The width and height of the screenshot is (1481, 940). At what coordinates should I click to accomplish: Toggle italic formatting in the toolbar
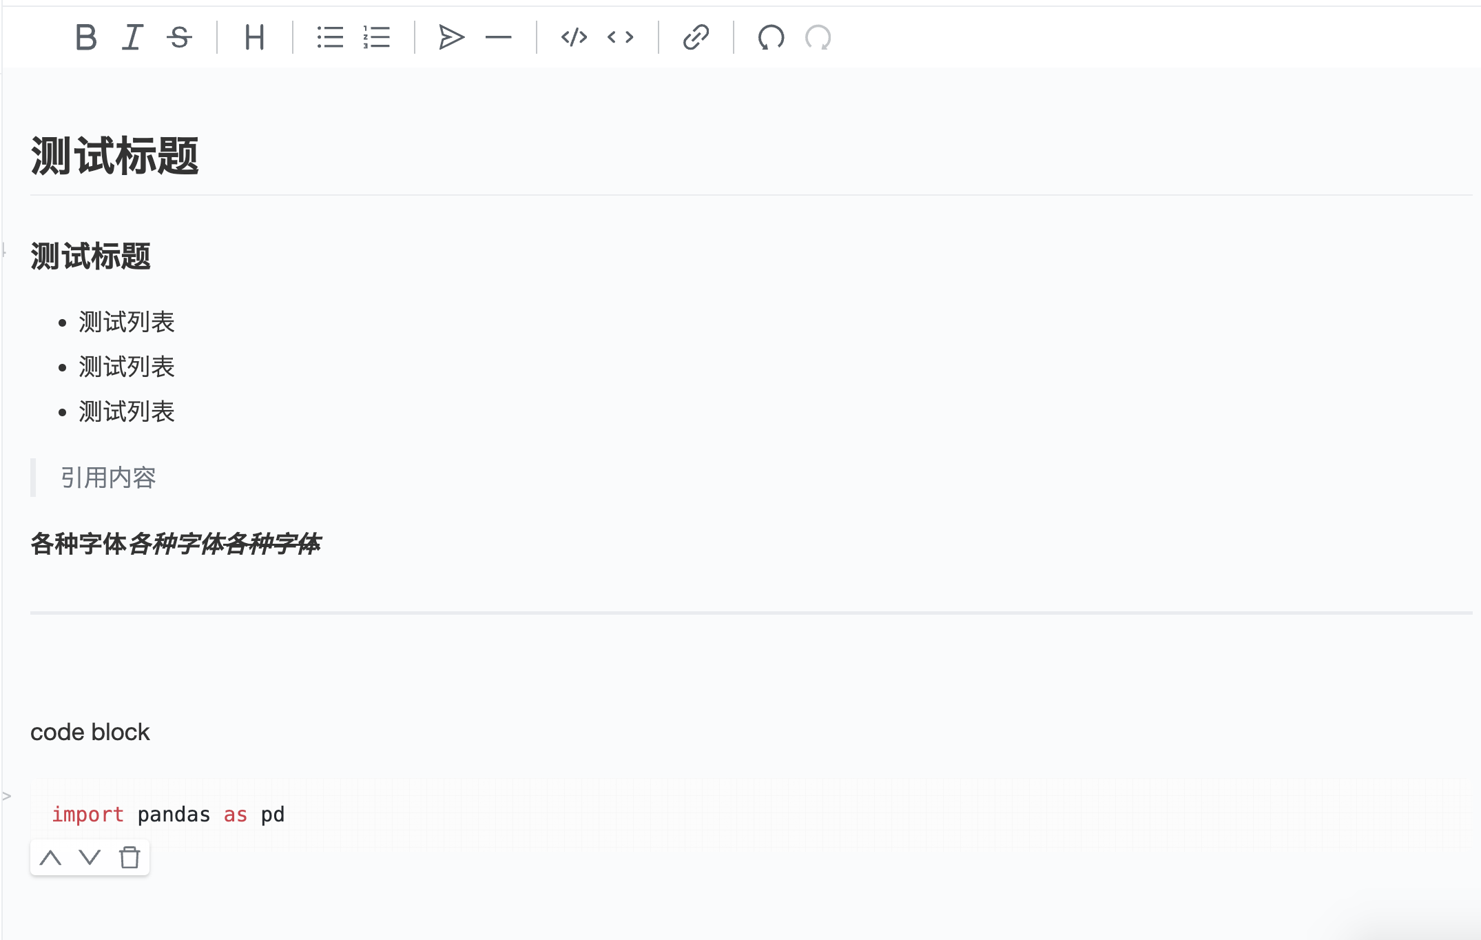[132, 38]
